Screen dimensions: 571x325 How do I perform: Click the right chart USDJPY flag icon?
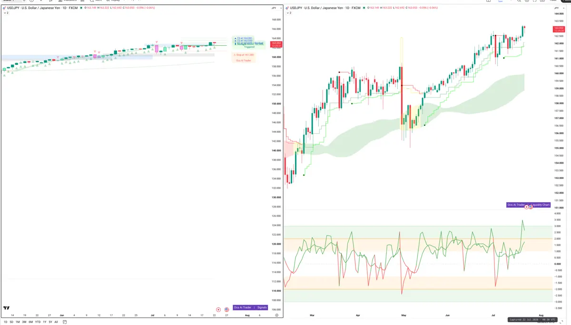click(x=287, y=8)
